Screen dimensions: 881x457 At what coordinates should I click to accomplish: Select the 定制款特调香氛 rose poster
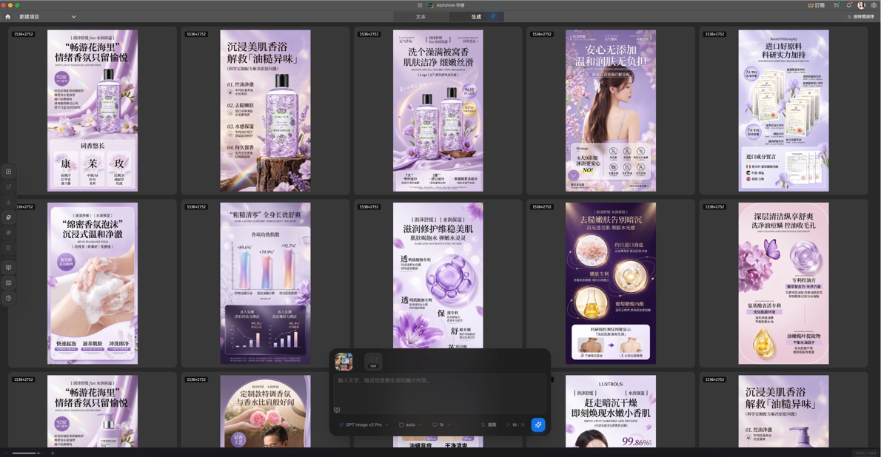[x=265, y=412]
